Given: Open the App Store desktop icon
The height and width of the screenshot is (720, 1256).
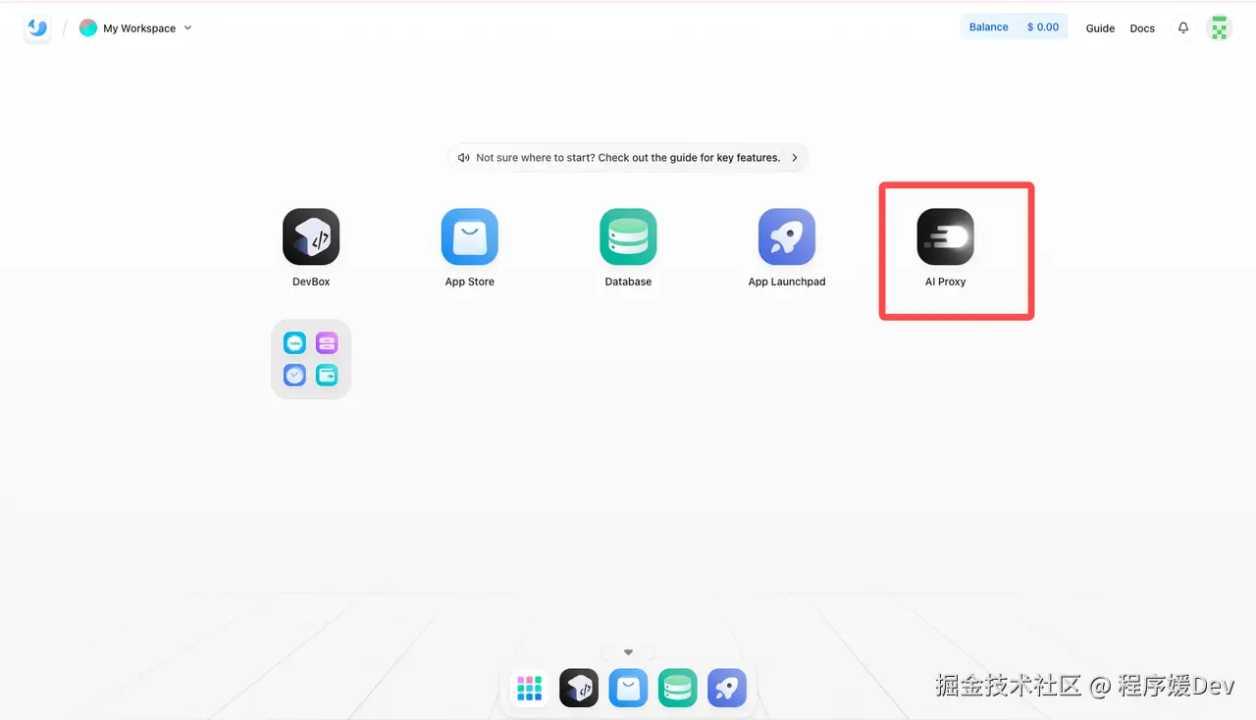Looking at the screenshot, I should click(x=470, y=236).
